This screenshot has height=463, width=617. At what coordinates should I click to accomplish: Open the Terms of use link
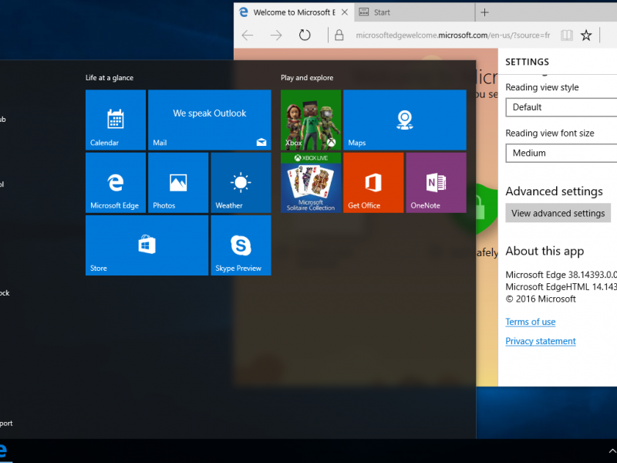pyautogui.click(x=531, y=322)
